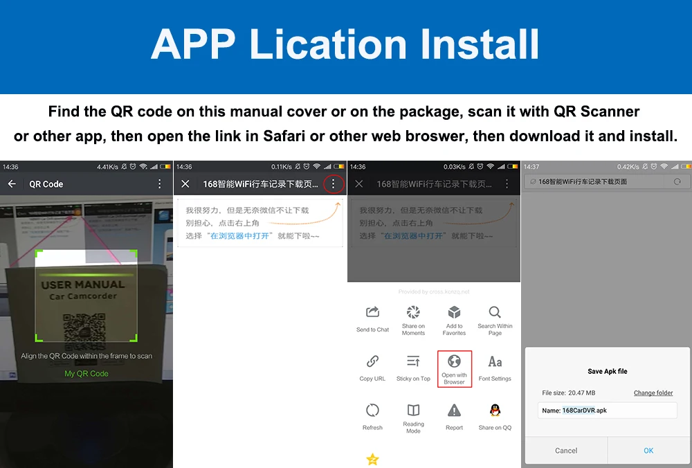This screenshot has width=692, height=468.
Task: Tap Copy URL option
Action: 372,368
